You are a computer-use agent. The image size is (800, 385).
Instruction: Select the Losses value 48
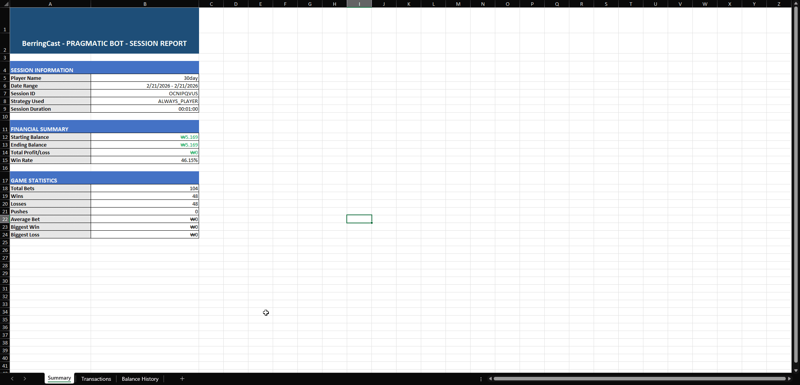[145, 204]
